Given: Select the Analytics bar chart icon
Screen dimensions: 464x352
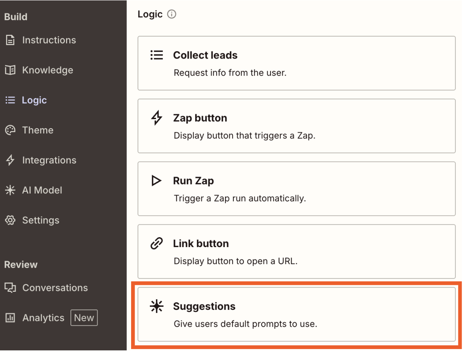Looking at the screenshot, I should pos(10,317).
